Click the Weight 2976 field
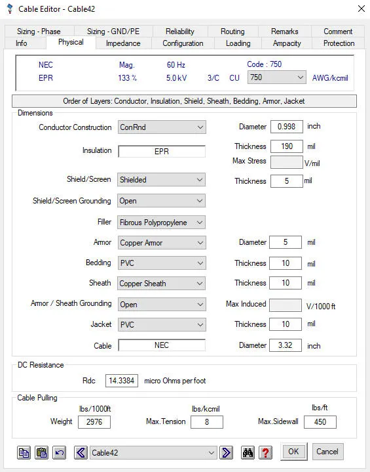The height and width of the screenshot is (472, 370). (94, 421)
